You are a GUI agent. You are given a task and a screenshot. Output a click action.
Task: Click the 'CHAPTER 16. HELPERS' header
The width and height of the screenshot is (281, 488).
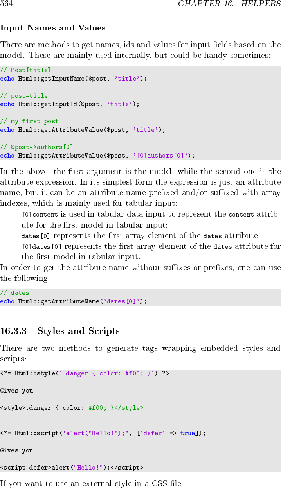click(229, 4)
